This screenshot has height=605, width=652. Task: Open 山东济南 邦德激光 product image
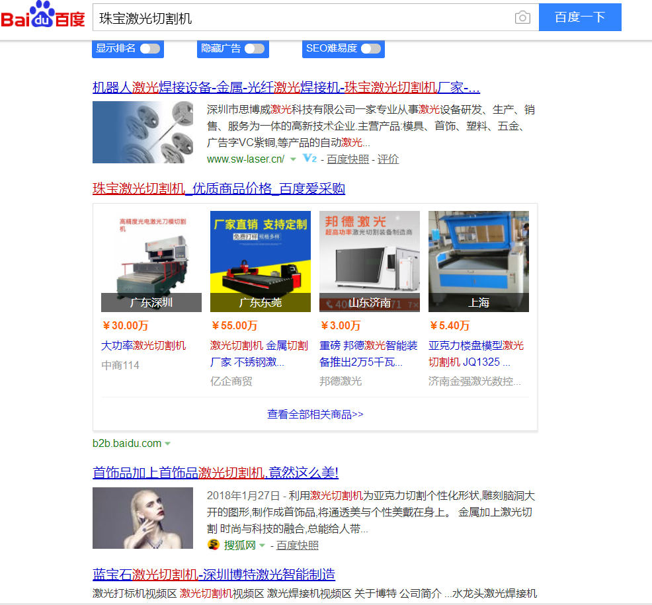pos(370,261)
